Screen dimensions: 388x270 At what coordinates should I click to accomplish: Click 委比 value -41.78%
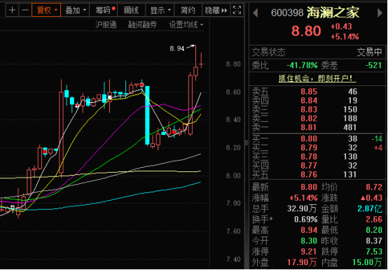click(302, 66)
